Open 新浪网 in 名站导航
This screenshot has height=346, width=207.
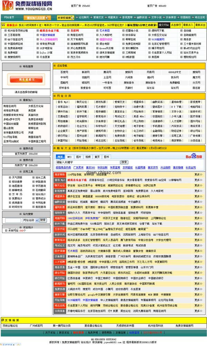pos(86,72)
